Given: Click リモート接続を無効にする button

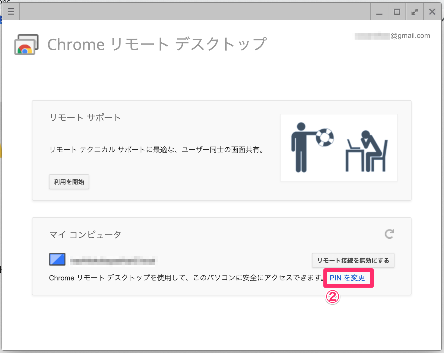Looking at the screenshot, I should click(353, 260).
